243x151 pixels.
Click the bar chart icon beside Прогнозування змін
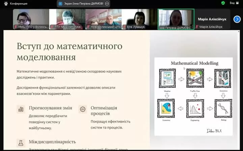(21, 109)
